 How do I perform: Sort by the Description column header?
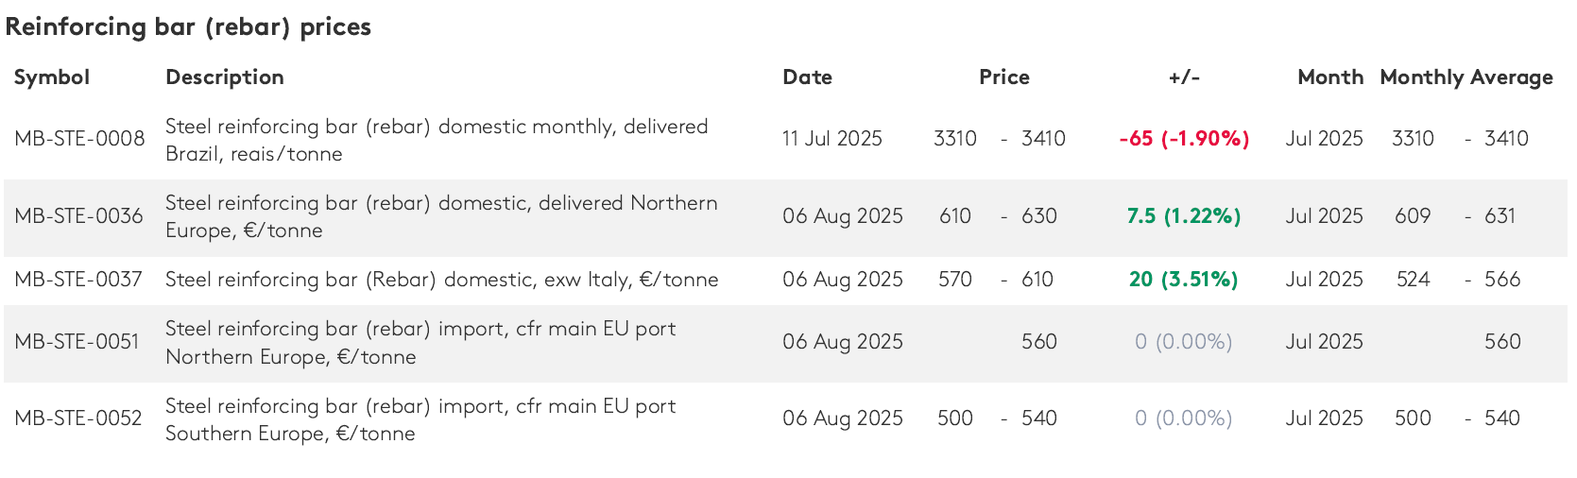[x=225, y=77]
